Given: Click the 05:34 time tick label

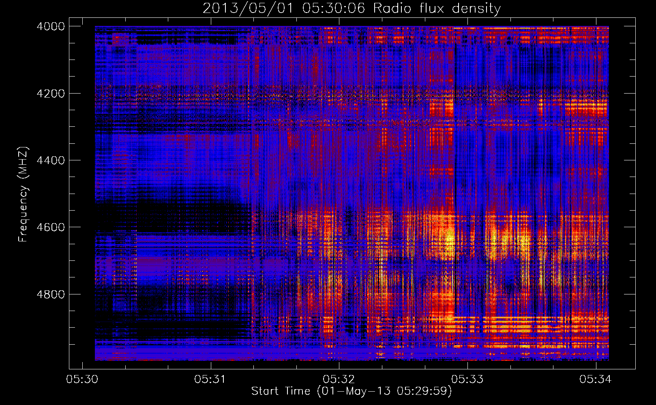Looking at the screenshot, I should click(x=596, y=379).
